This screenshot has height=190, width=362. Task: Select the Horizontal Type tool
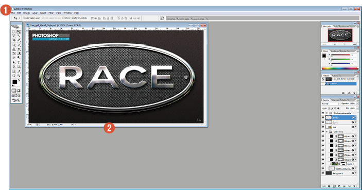(19, 62)
